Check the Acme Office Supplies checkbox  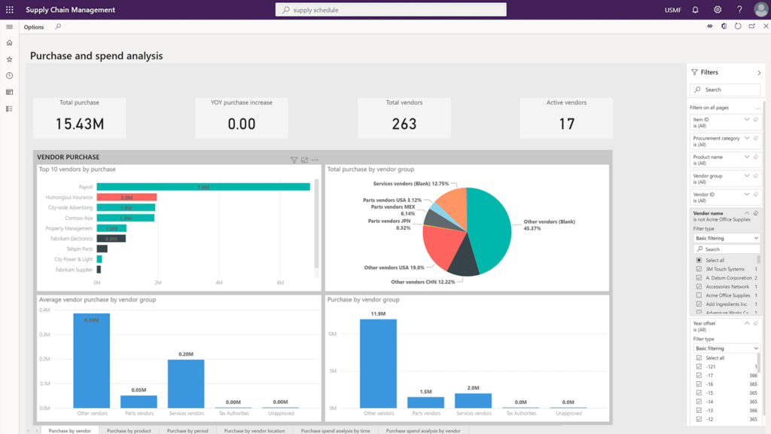(x=699, y=295)
